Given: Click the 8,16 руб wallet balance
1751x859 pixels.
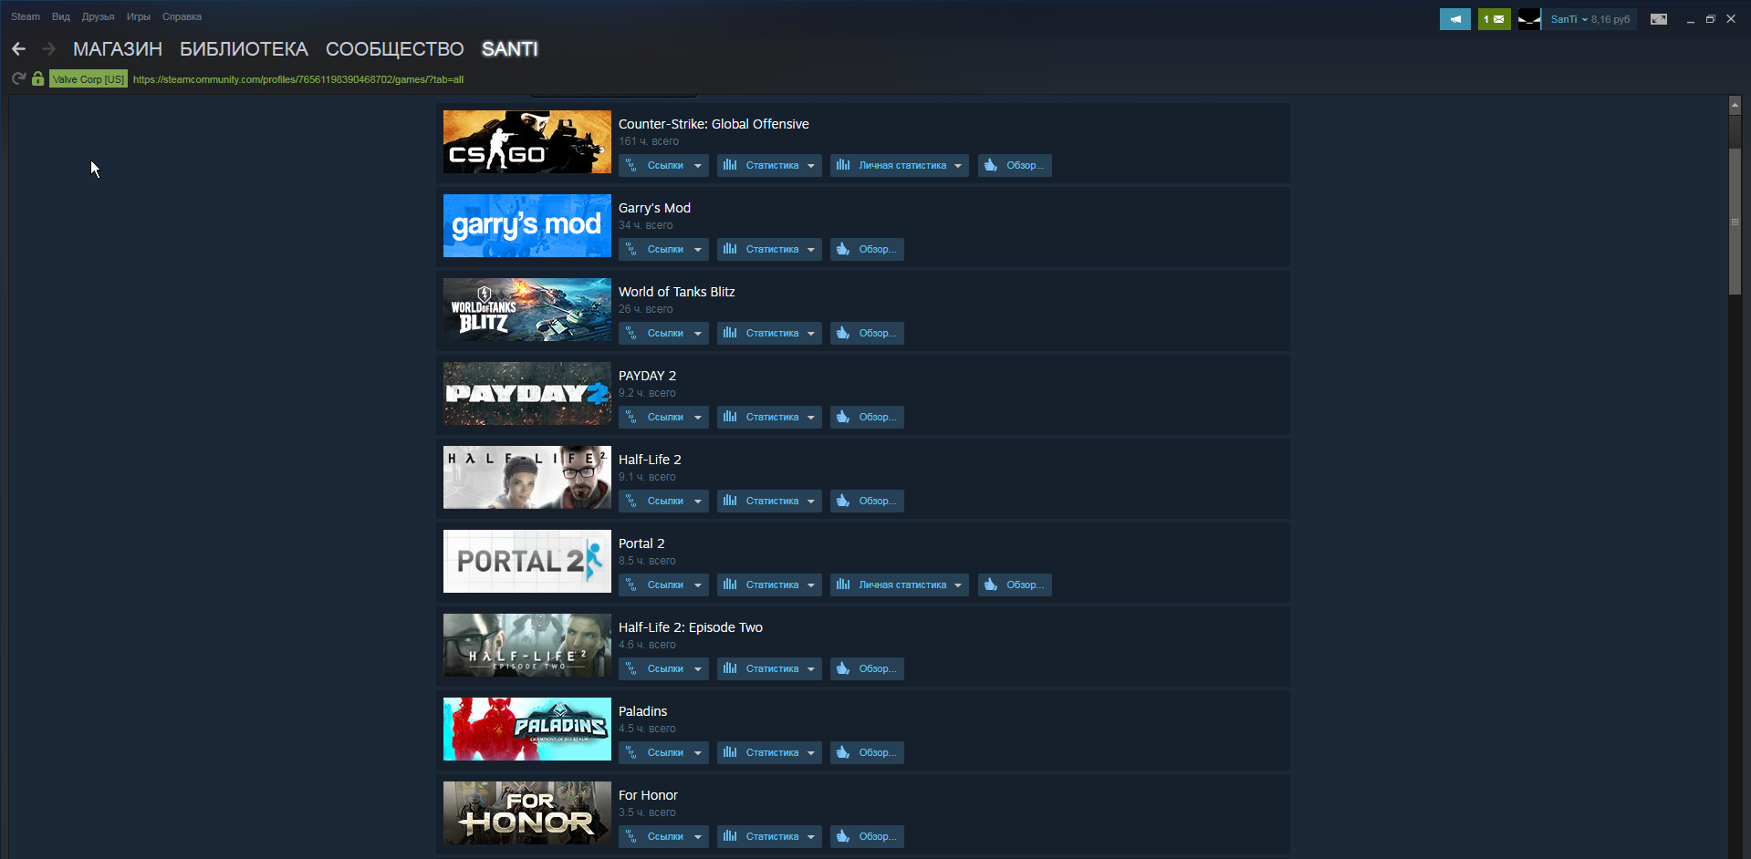Looking at the screenshot, I should click(1610, 19).
